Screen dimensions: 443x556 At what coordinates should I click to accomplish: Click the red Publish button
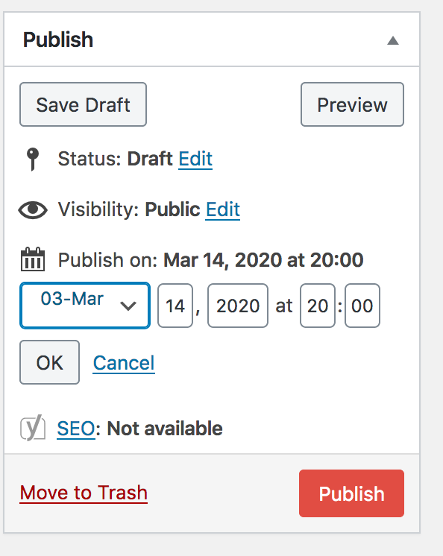pyautogui.click(x=351, y=493)
